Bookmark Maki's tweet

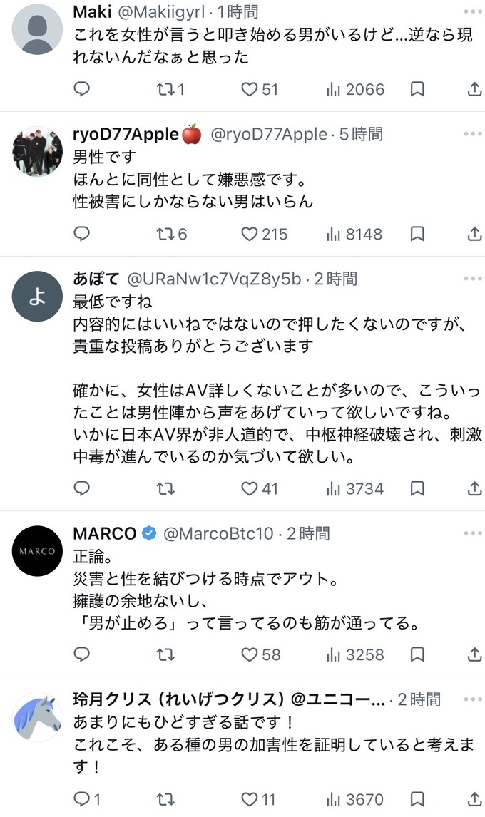click(x=417, y=89)
